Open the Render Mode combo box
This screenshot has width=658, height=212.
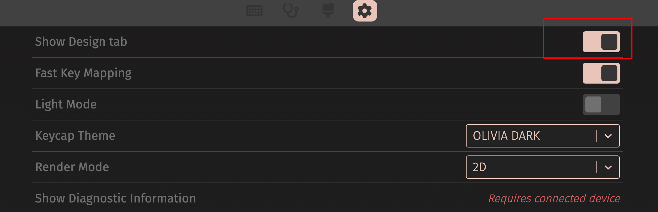point(543,167)
